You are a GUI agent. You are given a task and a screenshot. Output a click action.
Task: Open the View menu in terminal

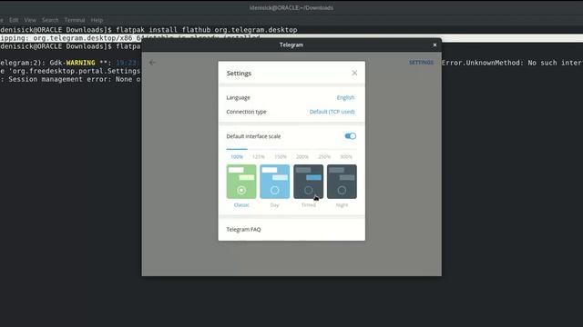tap(30, 20)
